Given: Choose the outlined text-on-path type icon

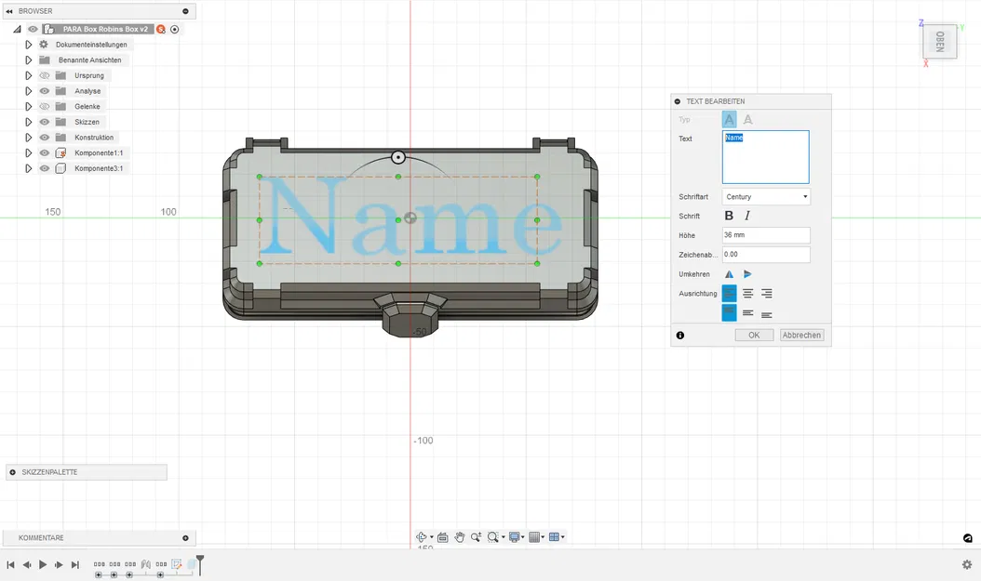Looking at the screenshot, I should pyautogui.click(x=747, y=119).
